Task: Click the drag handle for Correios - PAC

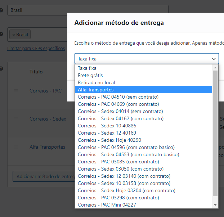Action: (x=16, y=91)
